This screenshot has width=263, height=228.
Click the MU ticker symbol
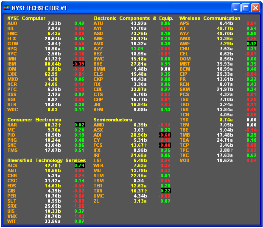(97, 170)
